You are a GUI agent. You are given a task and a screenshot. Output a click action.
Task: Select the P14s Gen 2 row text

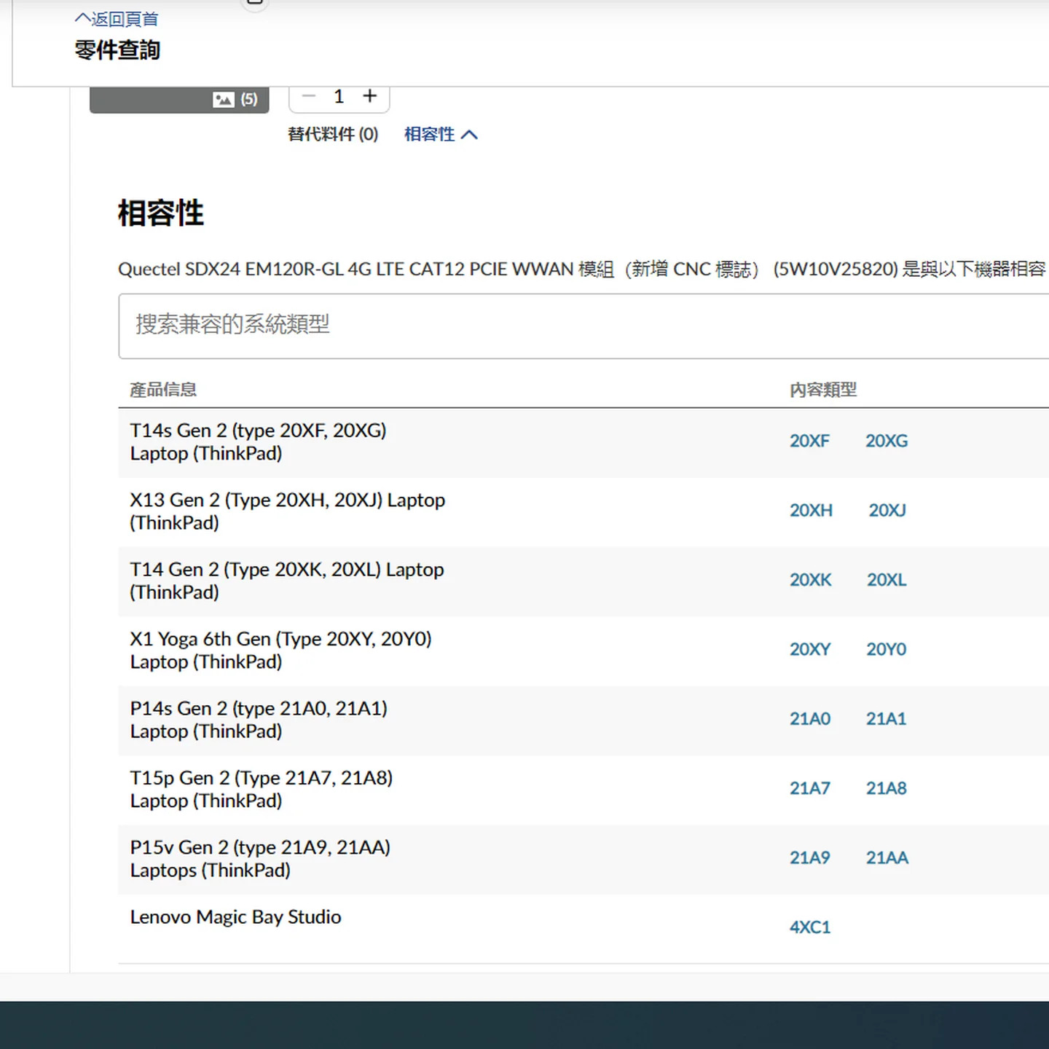259,720
